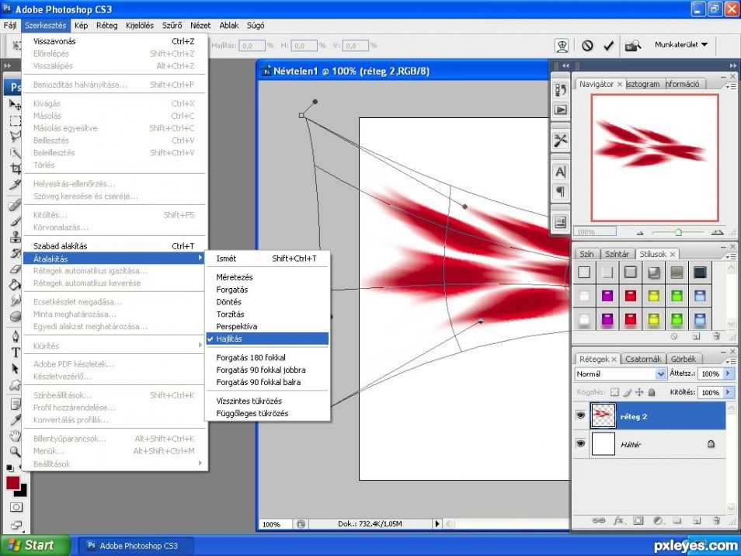Open the Fájl menu
This screenshot has height=556, width=741.
pos(10,26)
